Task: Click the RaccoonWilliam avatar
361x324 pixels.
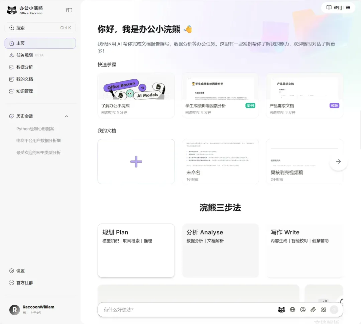Action: 14,310
